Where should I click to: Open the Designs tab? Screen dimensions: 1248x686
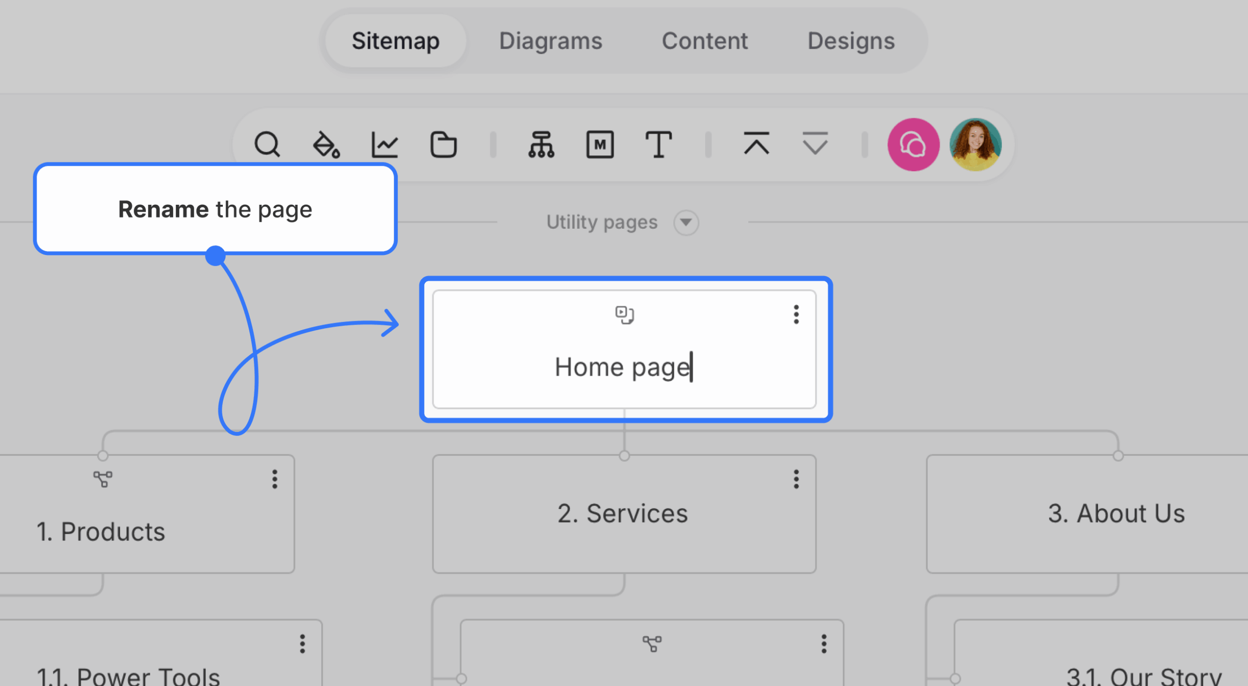click(x=851, y=41)
